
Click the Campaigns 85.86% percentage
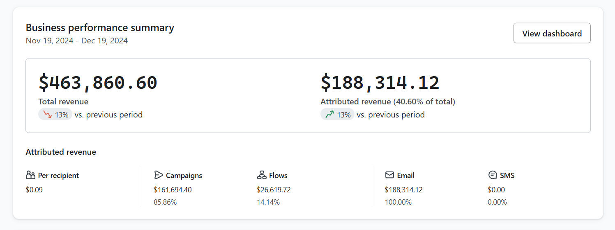165,202
